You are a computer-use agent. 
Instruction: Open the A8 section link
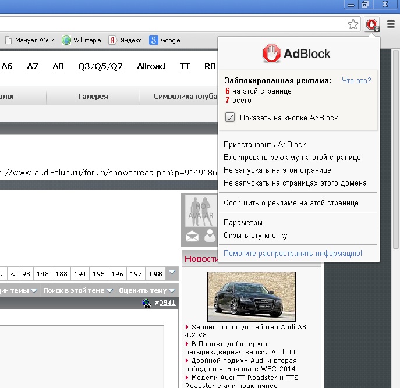tap(58, 66)
